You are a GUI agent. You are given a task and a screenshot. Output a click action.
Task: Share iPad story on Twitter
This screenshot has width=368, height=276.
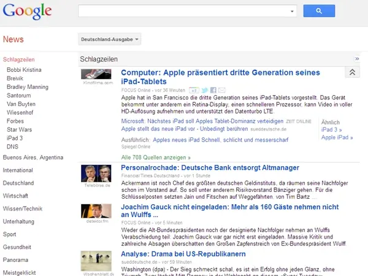[205, 90]
